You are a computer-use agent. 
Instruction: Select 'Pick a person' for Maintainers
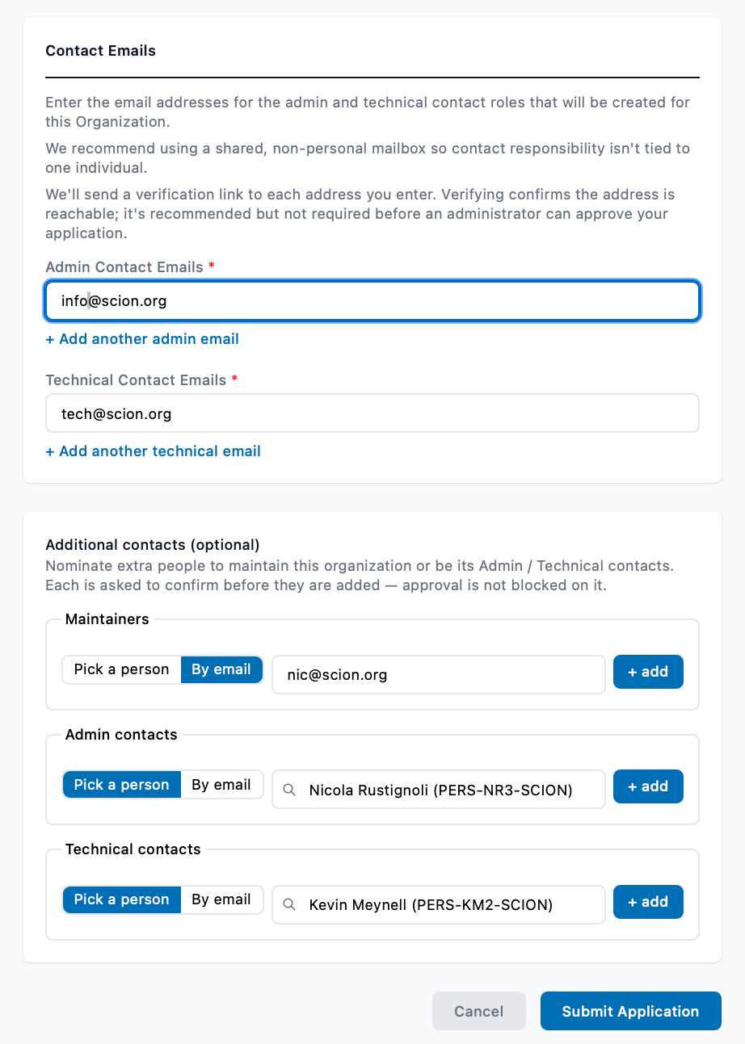(121, 669)
